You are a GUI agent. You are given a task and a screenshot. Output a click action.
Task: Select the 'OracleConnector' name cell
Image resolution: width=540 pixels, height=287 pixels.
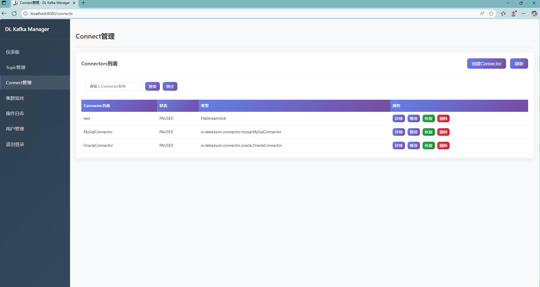tap(119, 146)
